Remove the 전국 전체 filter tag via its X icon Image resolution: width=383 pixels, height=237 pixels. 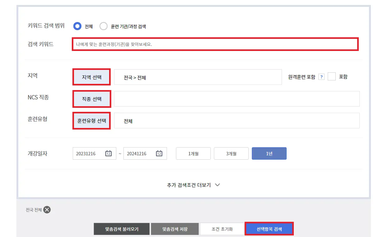(x=47, y=210)
